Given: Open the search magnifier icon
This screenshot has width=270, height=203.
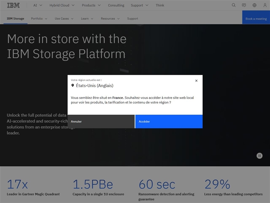Looking at the screenshot, I should (233, 5).
